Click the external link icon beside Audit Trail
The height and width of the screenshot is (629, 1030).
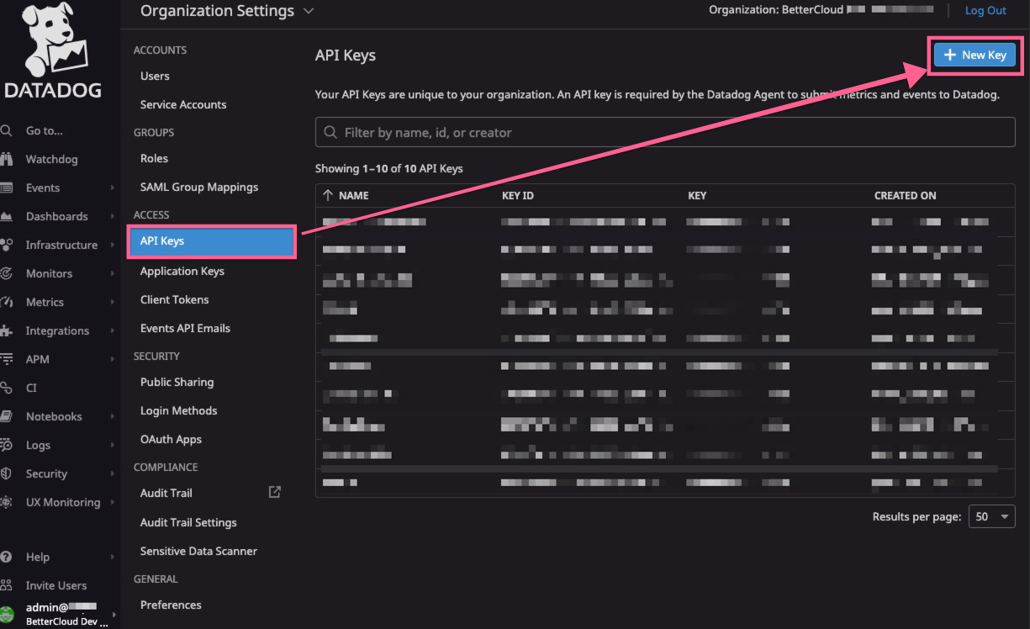[x=274, y=492]
